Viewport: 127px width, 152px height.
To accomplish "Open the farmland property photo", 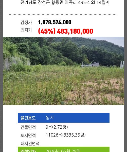I will pos(64,71).
